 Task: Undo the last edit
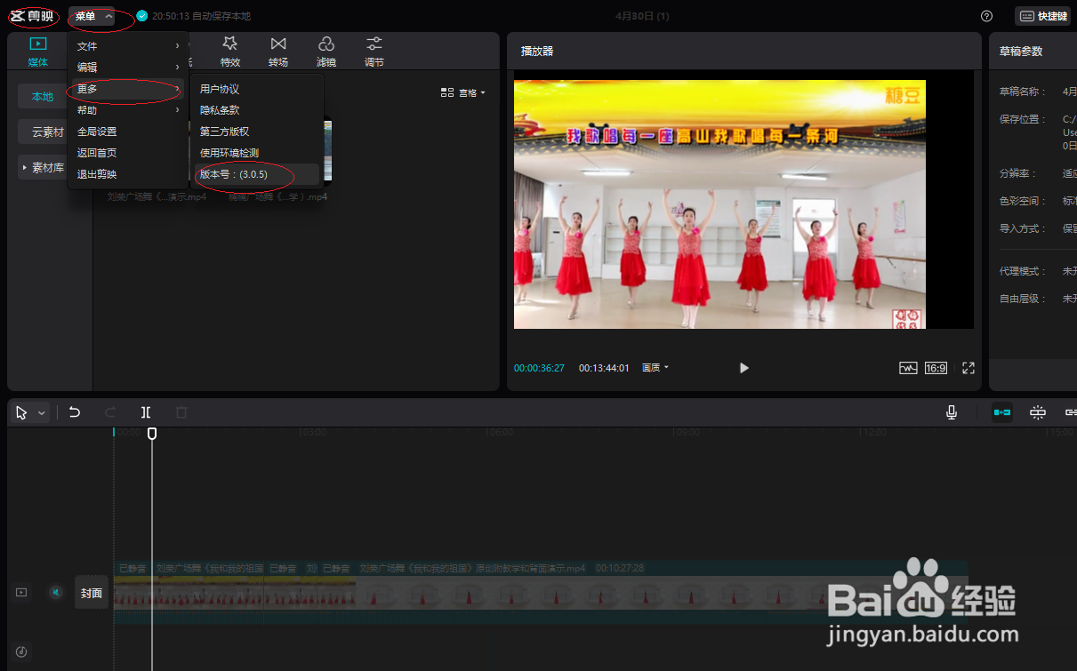pyautogui.click(x=75, y=412)
